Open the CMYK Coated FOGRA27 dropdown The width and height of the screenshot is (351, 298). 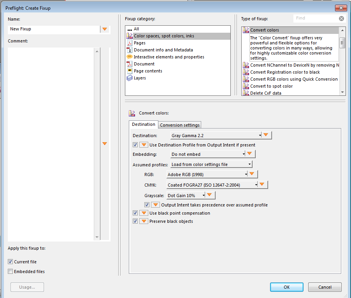tap(212, 185)
